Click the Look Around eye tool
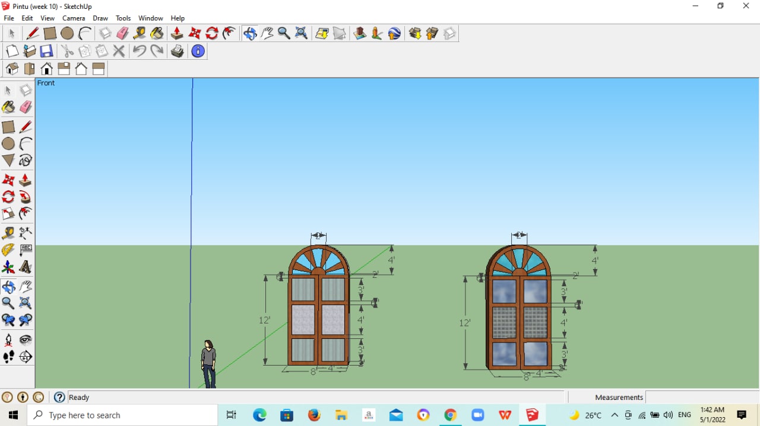 pos(26,340)
